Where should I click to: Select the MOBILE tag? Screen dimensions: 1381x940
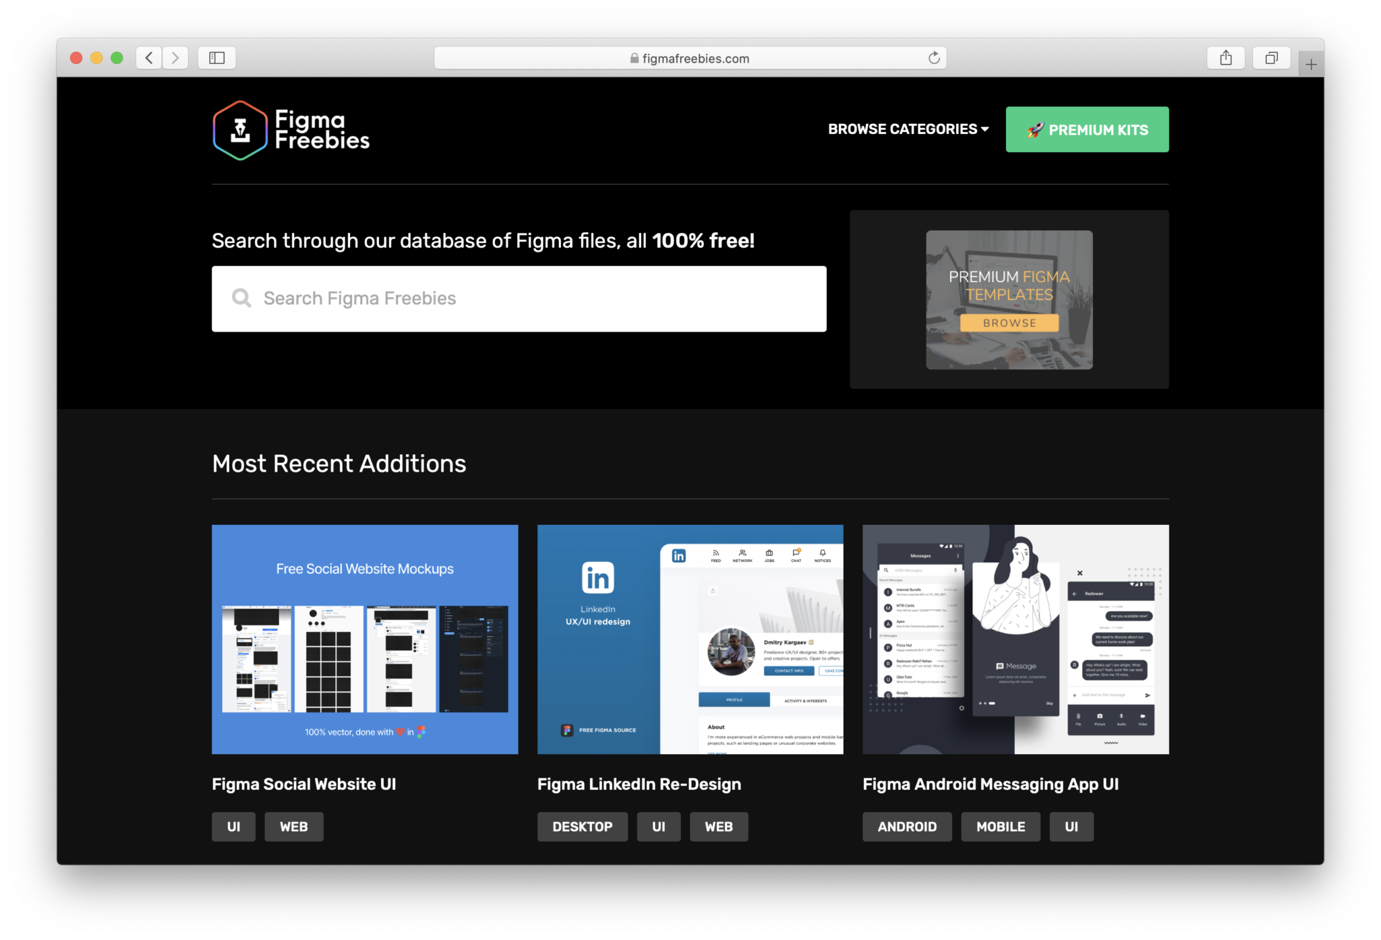[1001, 827]
